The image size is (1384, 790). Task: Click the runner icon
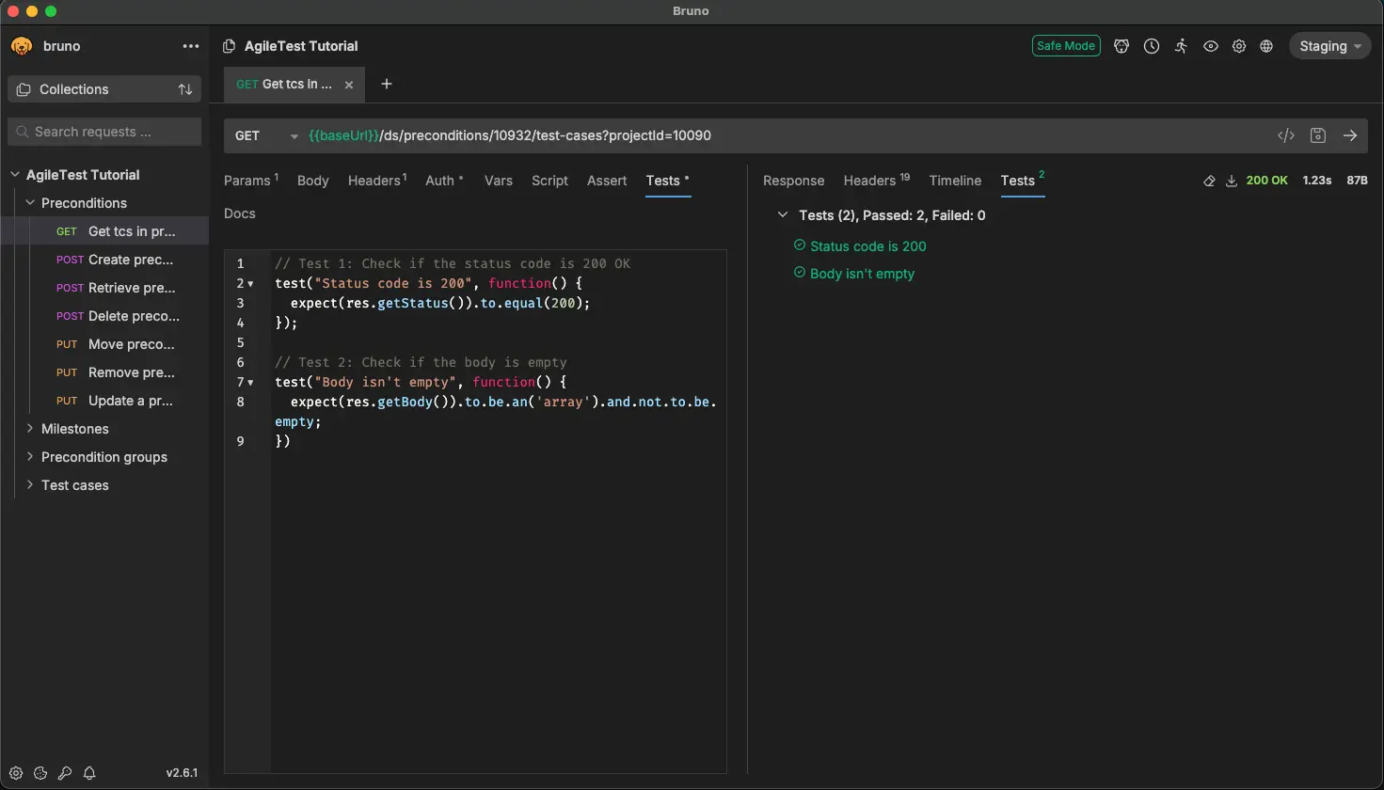pos(1181,46)
